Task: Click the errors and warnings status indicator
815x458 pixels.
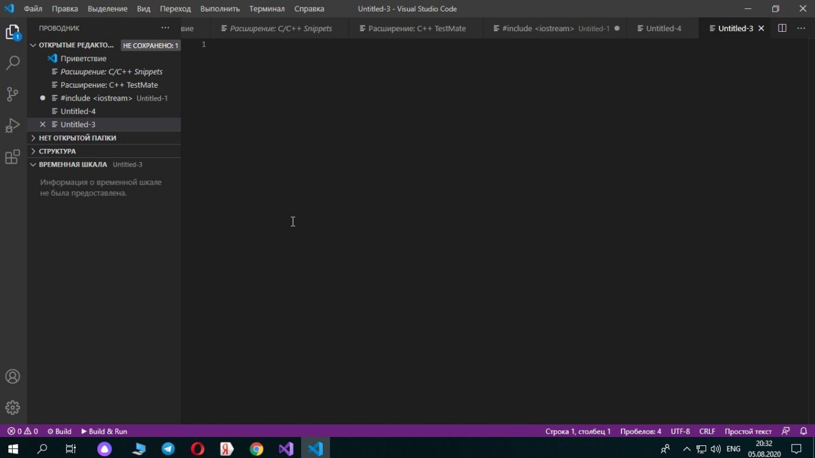Action: (22, 431)
